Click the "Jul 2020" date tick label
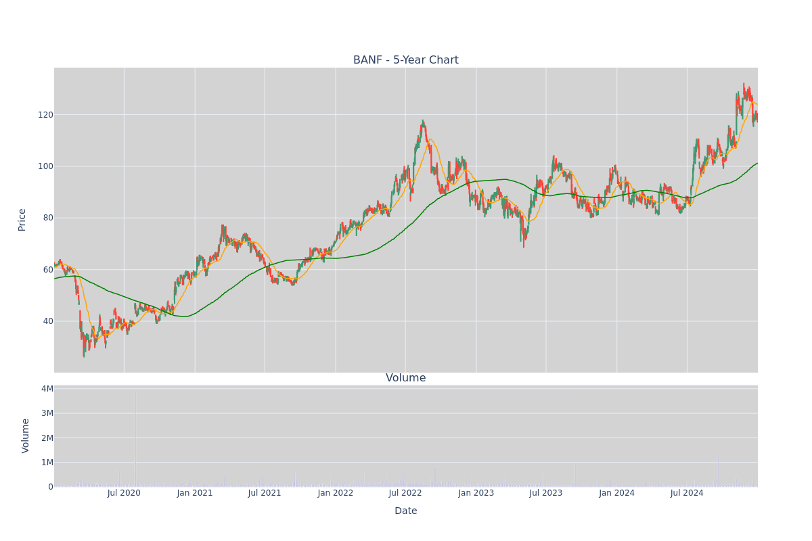Image resolution: width=812 pixels, height=541 pixels. 124,493
